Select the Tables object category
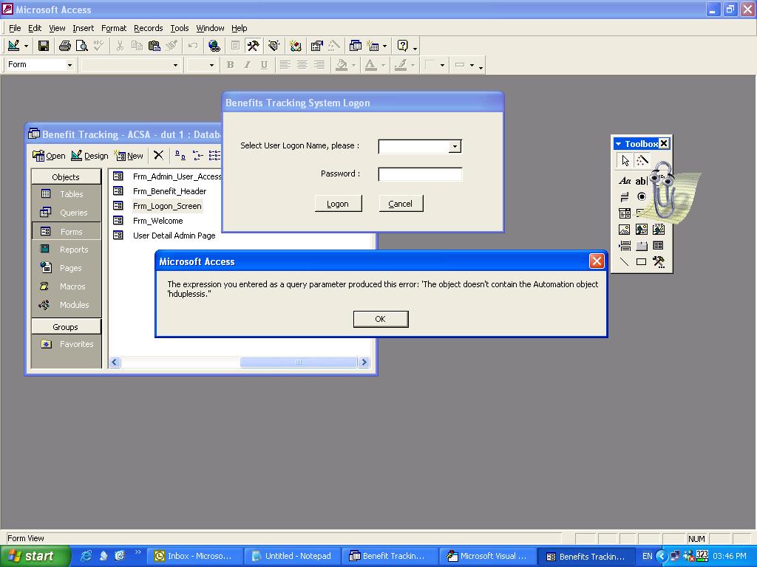This screenshot has width=757, height=567. (66, 194)
